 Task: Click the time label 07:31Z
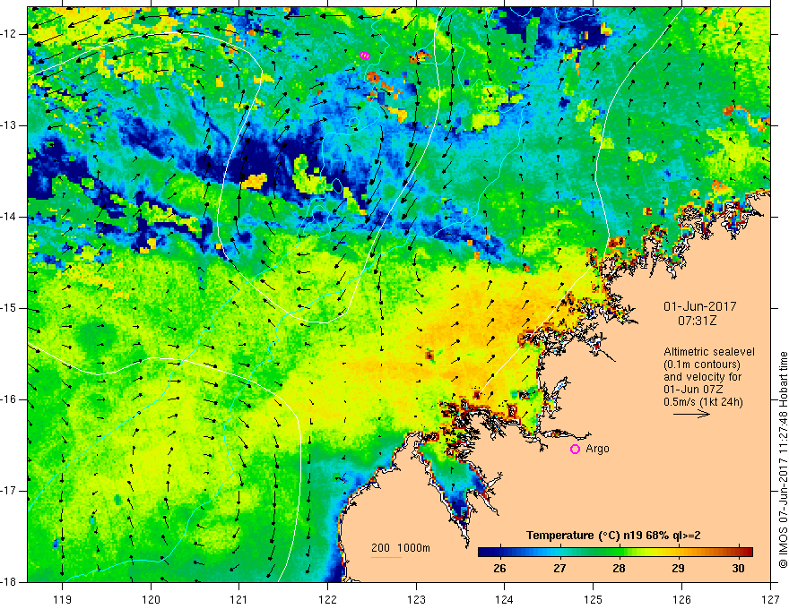(697, 321)
